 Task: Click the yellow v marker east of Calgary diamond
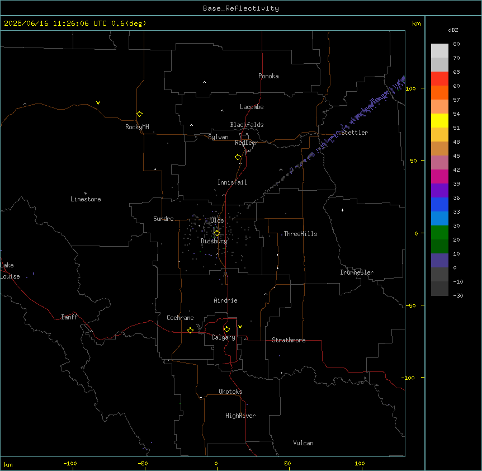240,327
